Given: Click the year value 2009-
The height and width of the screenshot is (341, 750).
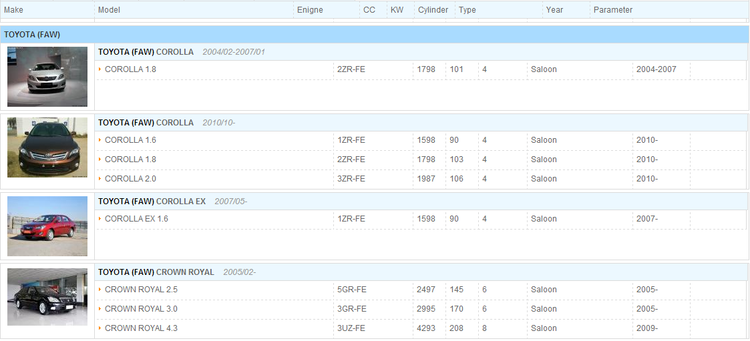Looking at the screenshot, I should 647,328.
